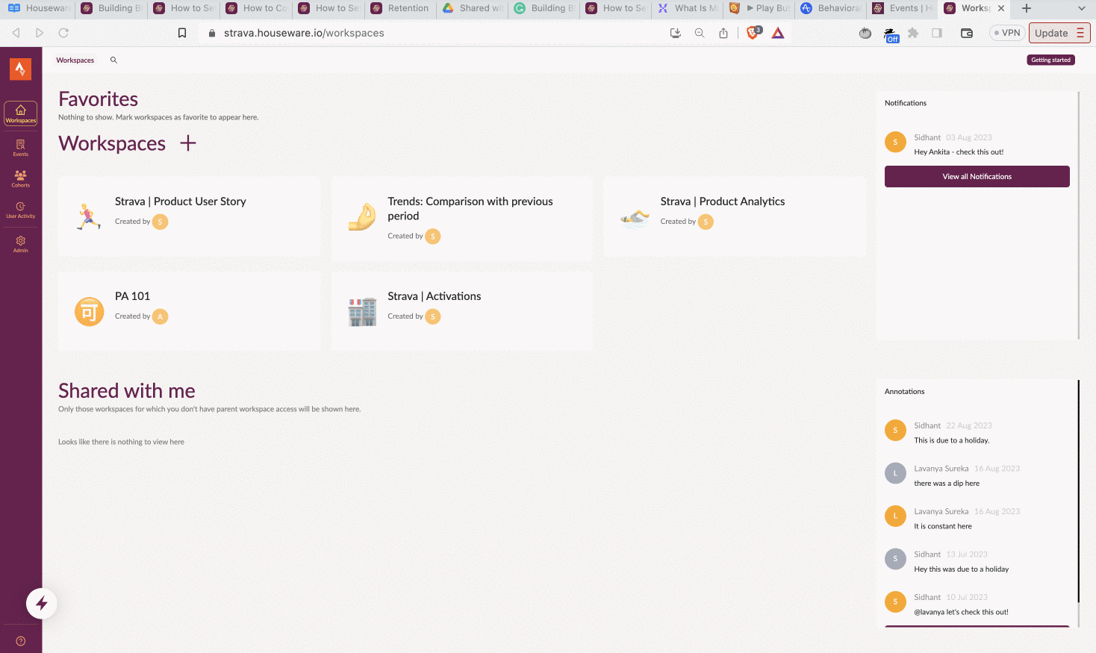Image resolution: width=1096 pixels, height=653 pixels.
Task: Add a new workspace with plus icon
Action: pos(188,143)
